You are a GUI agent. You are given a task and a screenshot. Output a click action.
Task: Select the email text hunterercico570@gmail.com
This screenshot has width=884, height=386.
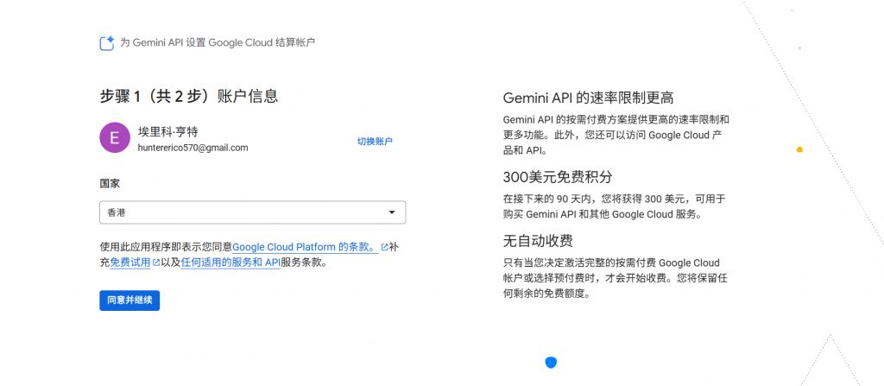[193, 148]
